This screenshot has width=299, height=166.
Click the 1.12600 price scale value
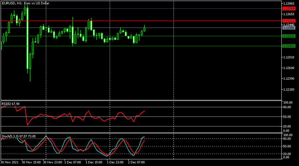289,68
